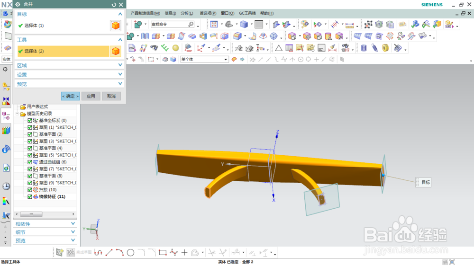Toggle checkbox for 扫掠 (10)

click(29, 190)
